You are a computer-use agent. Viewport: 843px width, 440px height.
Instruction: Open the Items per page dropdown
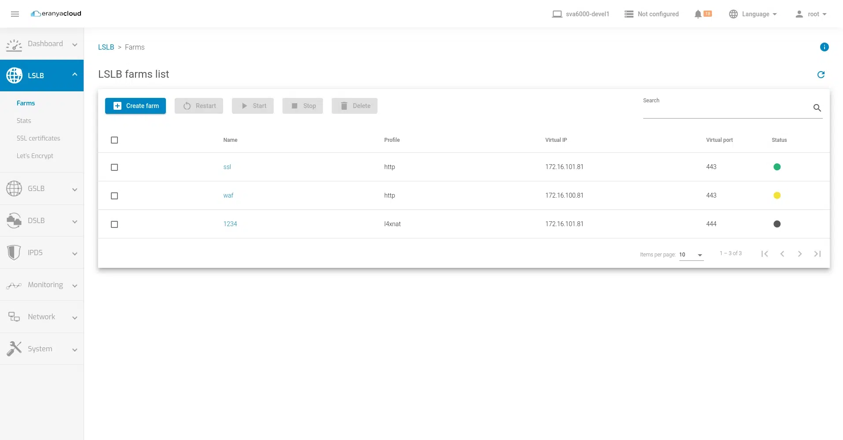click(x=691, y=255)
